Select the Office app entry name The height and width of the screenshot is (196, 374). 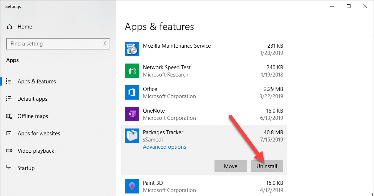[x=150, y=89]
